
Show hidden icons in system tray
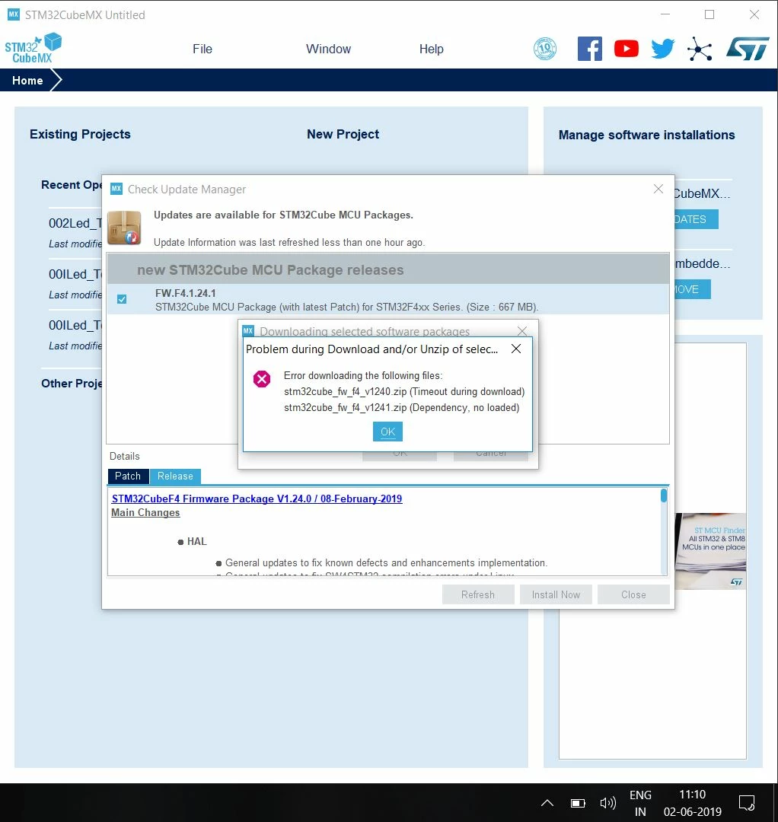pyautogui.click(x=547, y=803)
